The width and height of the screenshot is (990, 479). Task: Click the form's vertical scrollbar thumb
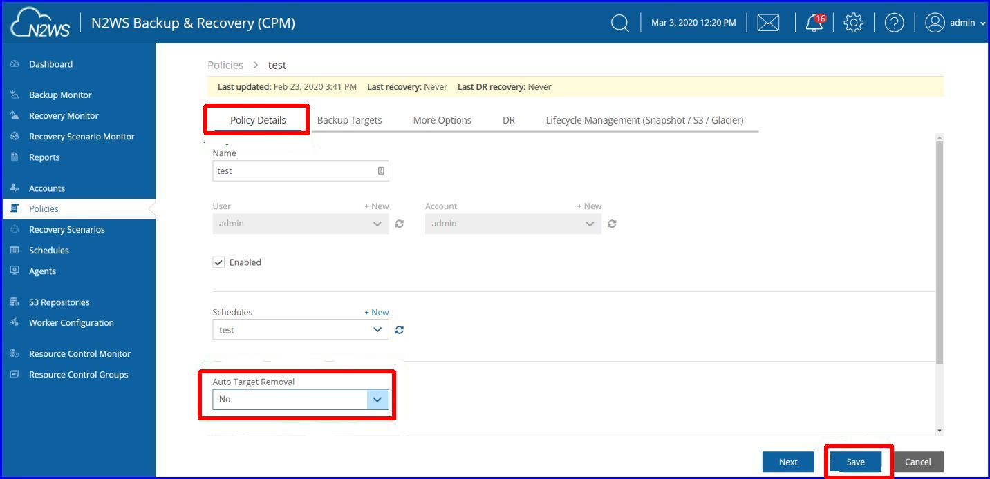[939, 252]
